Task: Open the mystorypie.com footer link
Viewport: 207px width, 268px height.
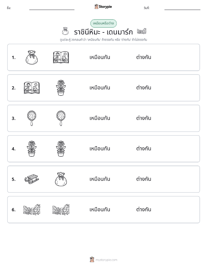Action: pyautogui.click(x=103, y=260)
